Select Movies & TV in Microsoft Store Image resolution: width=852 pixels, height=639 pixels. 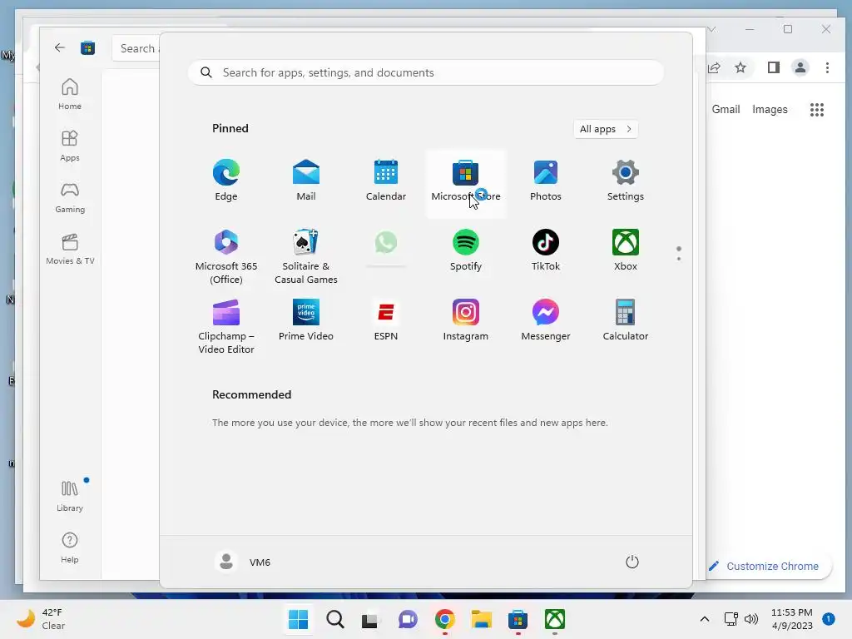[70, 250]
